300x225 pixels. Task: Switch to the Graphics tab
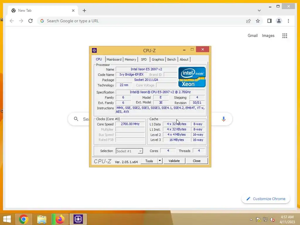click(x=158, y=59)
